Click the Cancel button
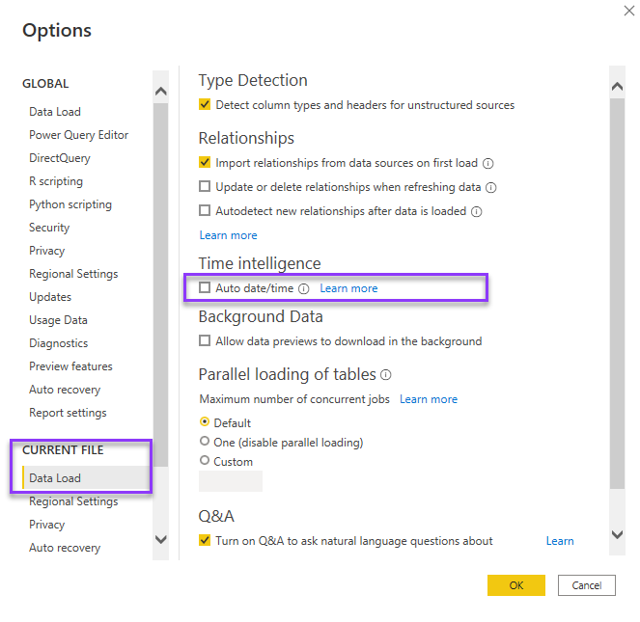The image size is (640, 622). (587, 585)
